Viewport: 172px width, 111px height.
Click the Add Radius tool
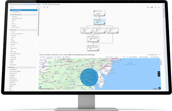pyautogui.click(x=133, y=57)
